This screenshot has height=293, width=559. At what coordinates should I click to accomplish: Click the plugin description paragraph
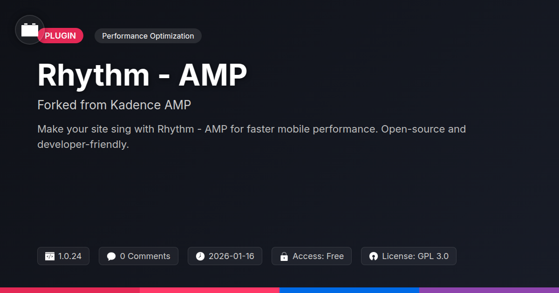[252, 137]
